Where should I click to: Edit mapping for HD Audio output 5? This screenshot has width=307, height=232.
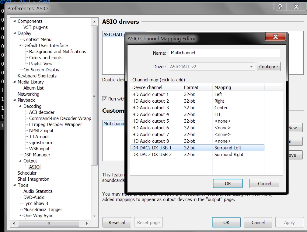pos(222,121)
